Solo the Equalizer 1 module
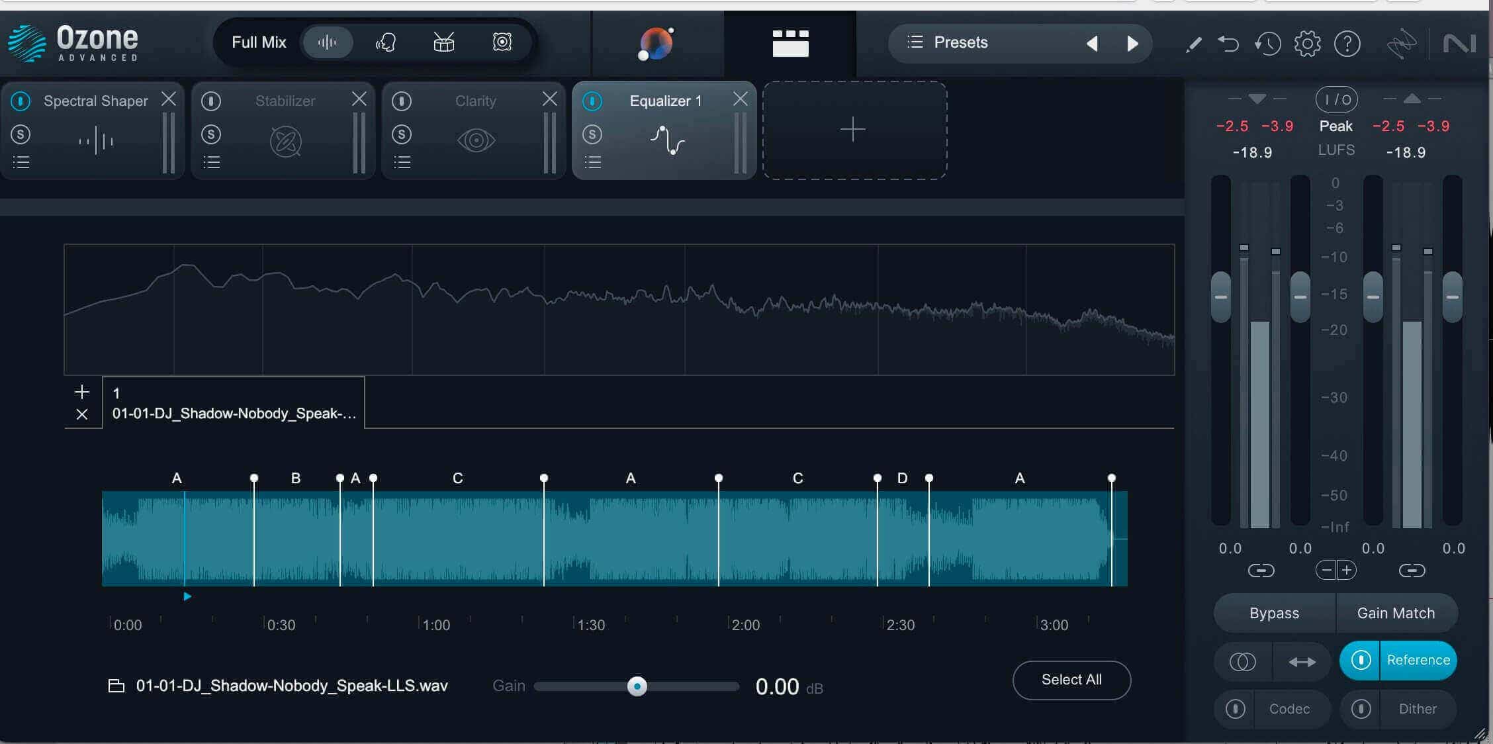 [592, 135]
